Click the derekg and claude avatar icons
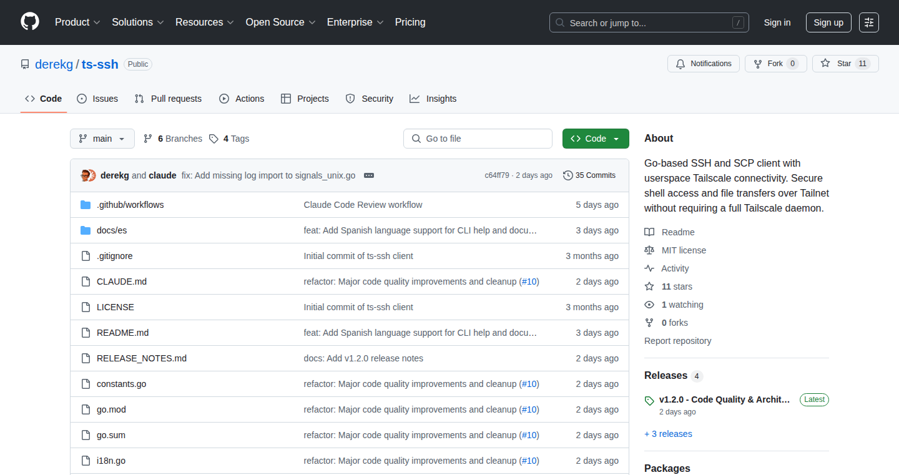This screenshot has height=475, width=899. click(88, 175)
